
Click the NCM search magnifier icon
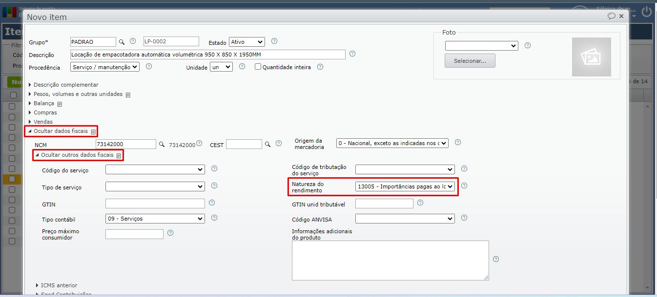tap(162, 144)
